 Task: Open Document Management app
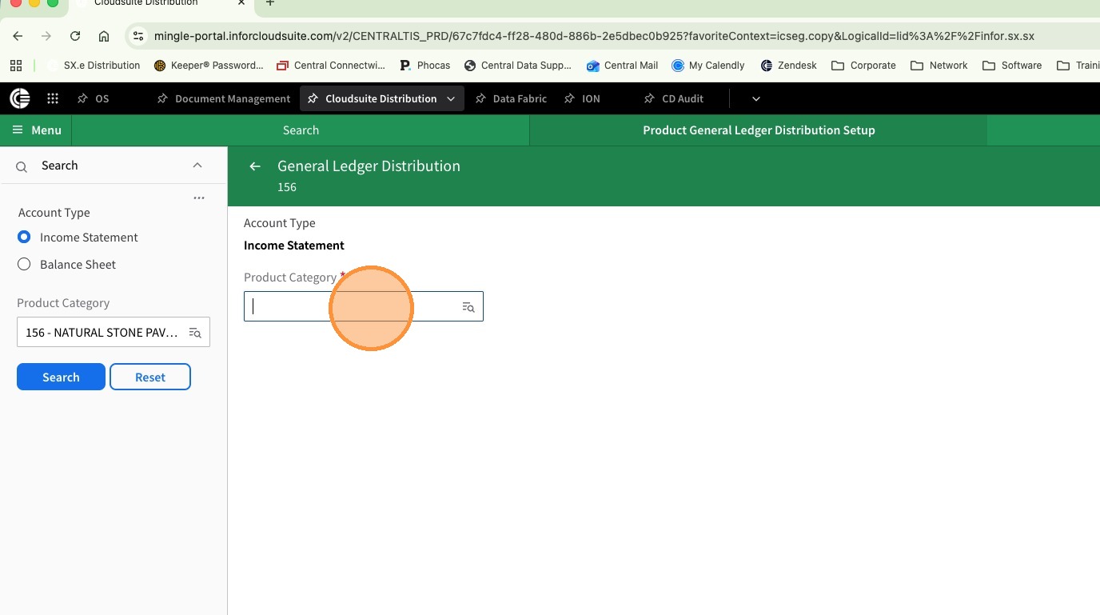click(x=224, y=98)
